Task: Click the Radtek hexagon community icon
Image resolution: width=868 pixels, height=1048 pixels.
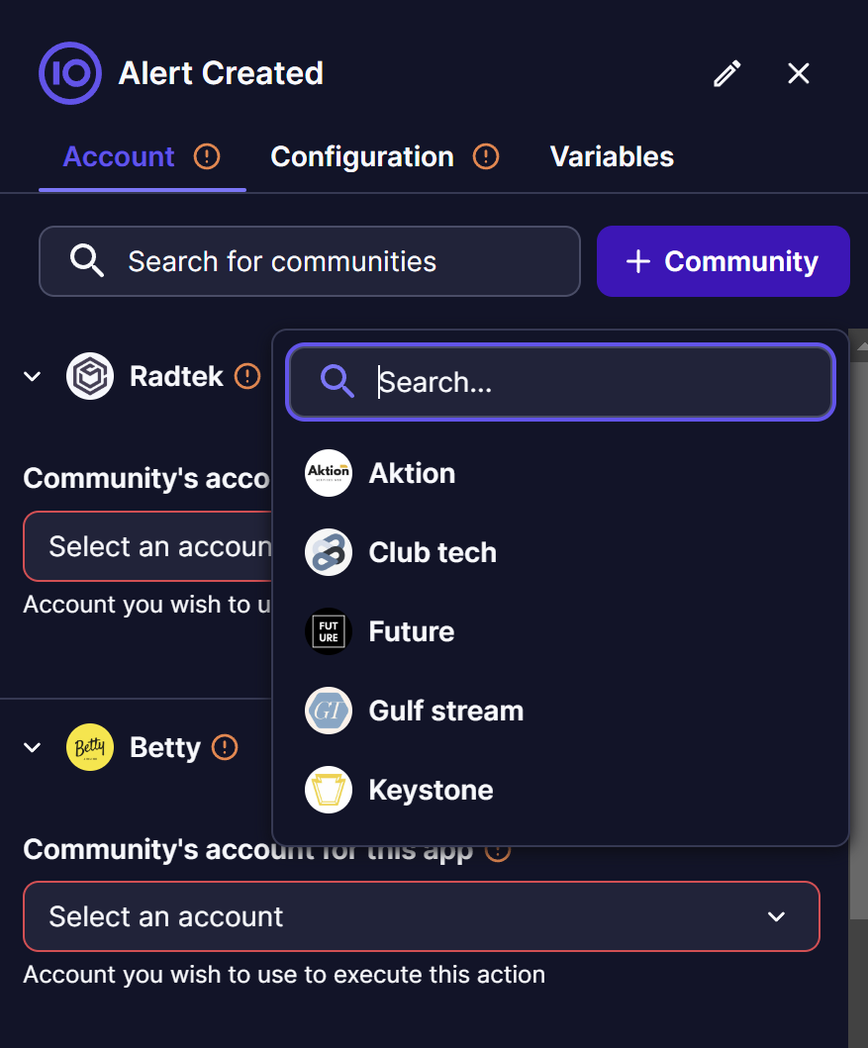Action: click(90, 376)
